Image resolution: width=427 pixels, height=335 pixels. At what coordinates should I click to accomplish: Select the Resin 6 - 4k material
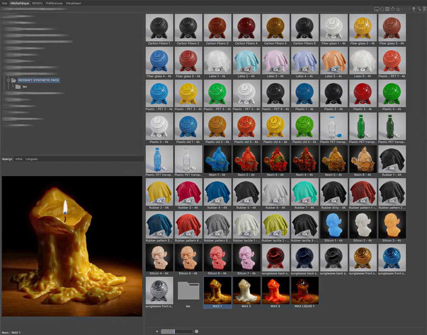tap(363, 161)
